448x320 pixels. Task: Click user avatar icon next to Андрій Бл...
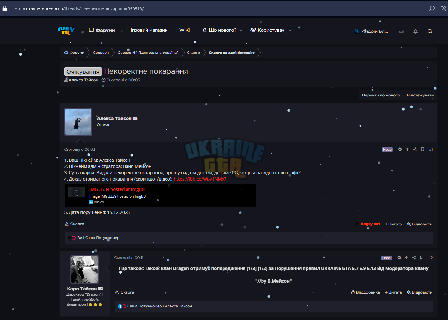point(357,32)
